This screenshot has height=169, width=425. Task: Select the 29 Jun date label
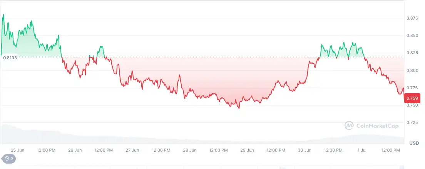click(x=247, y=150)
